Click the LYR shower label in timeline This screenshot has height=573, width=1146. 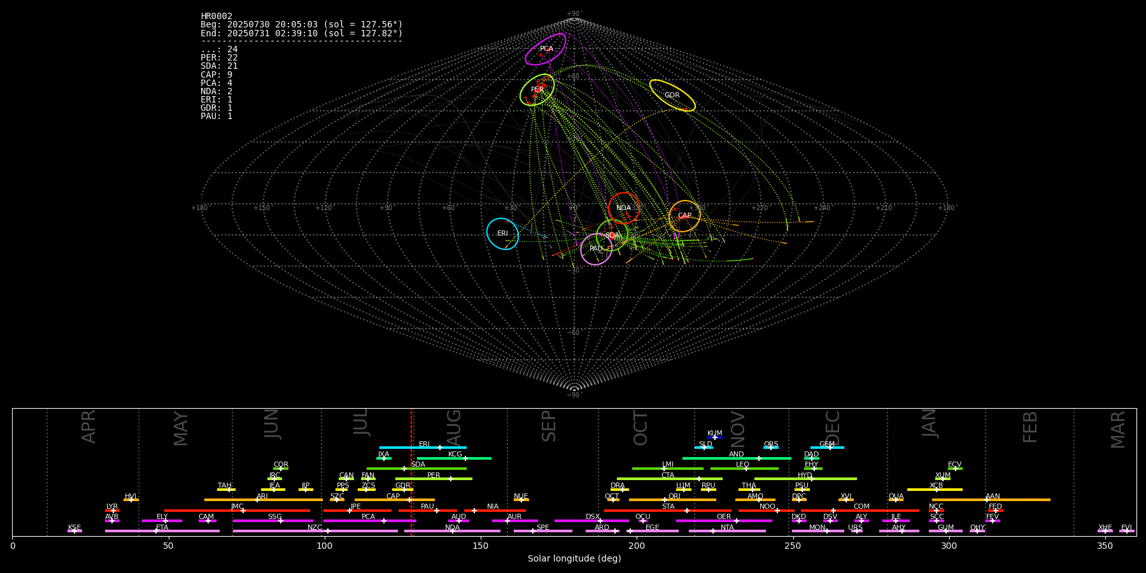pyautogui.click(x=112, y=507)
